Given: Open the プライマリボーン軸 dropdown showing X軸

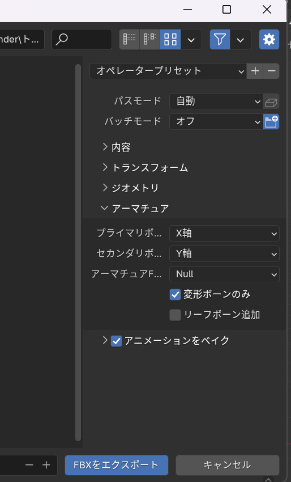Looking at the screenshot, I should (224, 233).
